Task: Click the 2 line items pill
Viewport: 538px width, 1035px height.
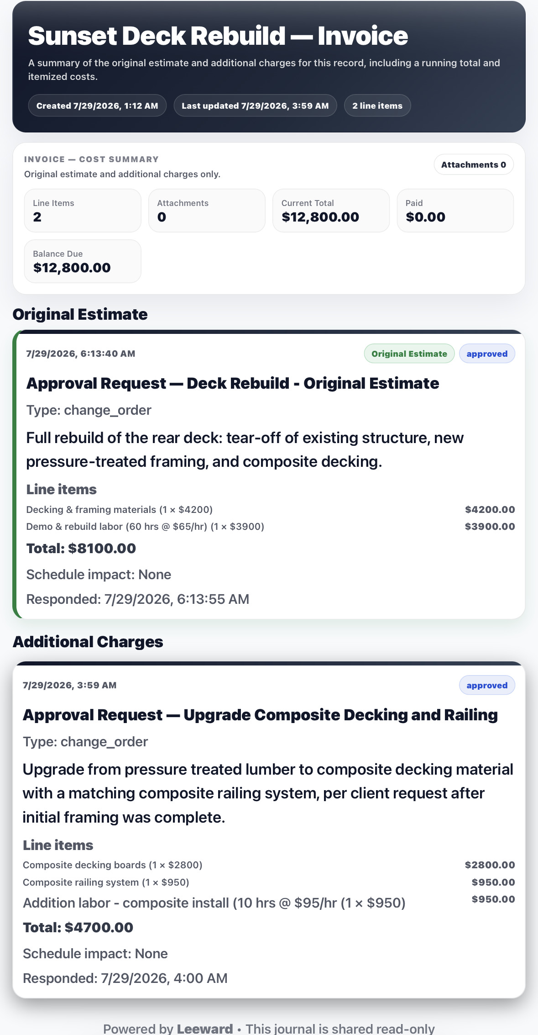Action: [x=377, y=106]
